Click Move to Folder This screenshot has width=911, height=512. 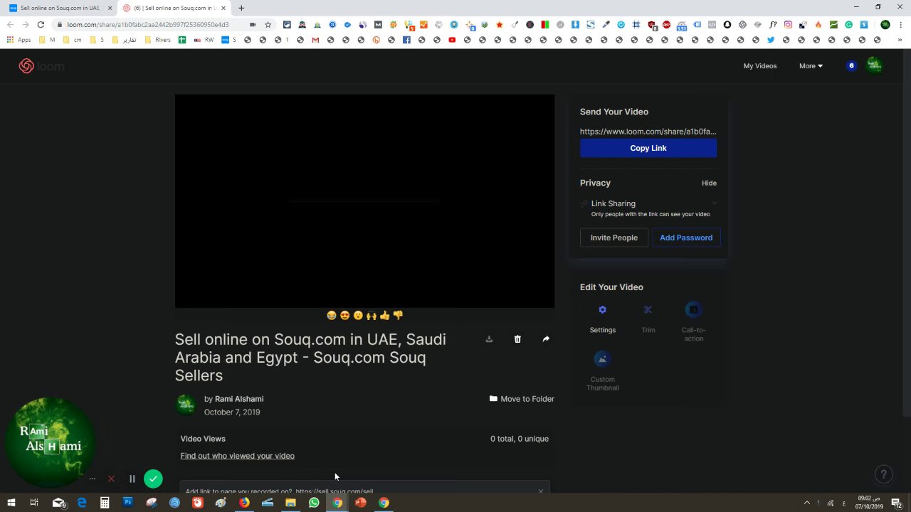(522, 399)
